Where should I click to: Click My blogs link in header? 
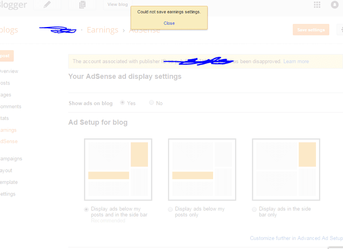coord(9,30)
